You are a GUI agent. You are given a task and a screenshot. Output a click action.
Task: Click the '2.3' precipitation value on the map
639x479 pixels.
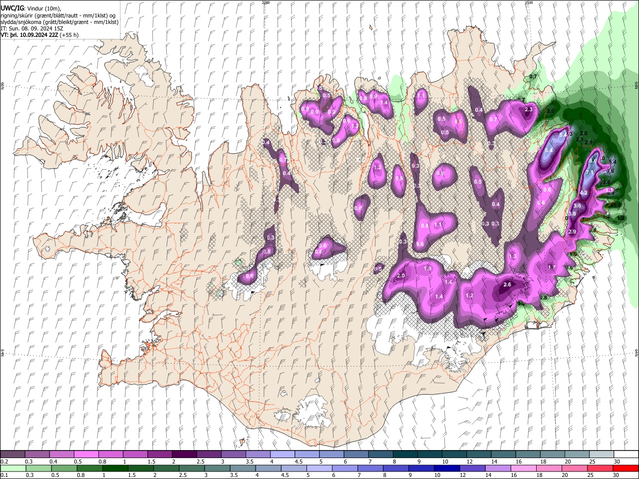tap(529, 109)
